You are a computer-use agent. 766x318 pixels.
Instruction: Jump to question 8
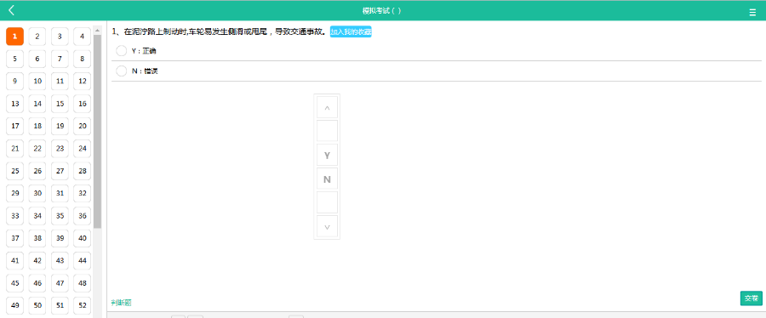click(x=82, y=59)
